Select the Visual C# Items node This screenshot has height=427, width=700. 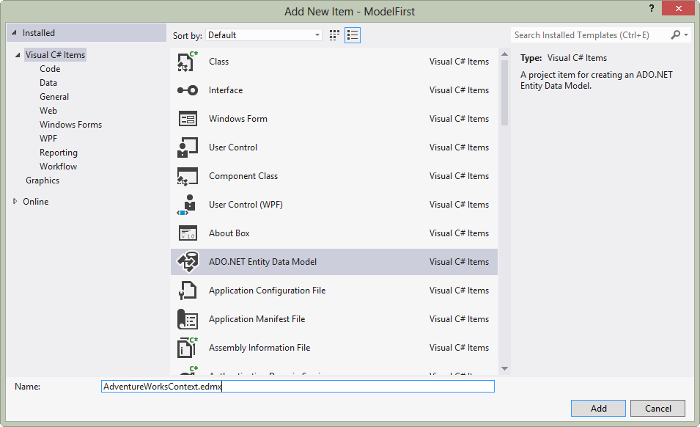coord(55,55)
